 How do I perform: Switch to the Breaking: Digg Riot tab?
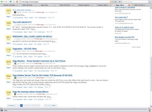tap(84, 5)
